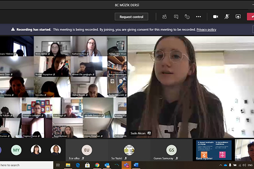This screenshot has width=254, height=169.
Task: Toggle the muted microphone
Action: (227, 17)
